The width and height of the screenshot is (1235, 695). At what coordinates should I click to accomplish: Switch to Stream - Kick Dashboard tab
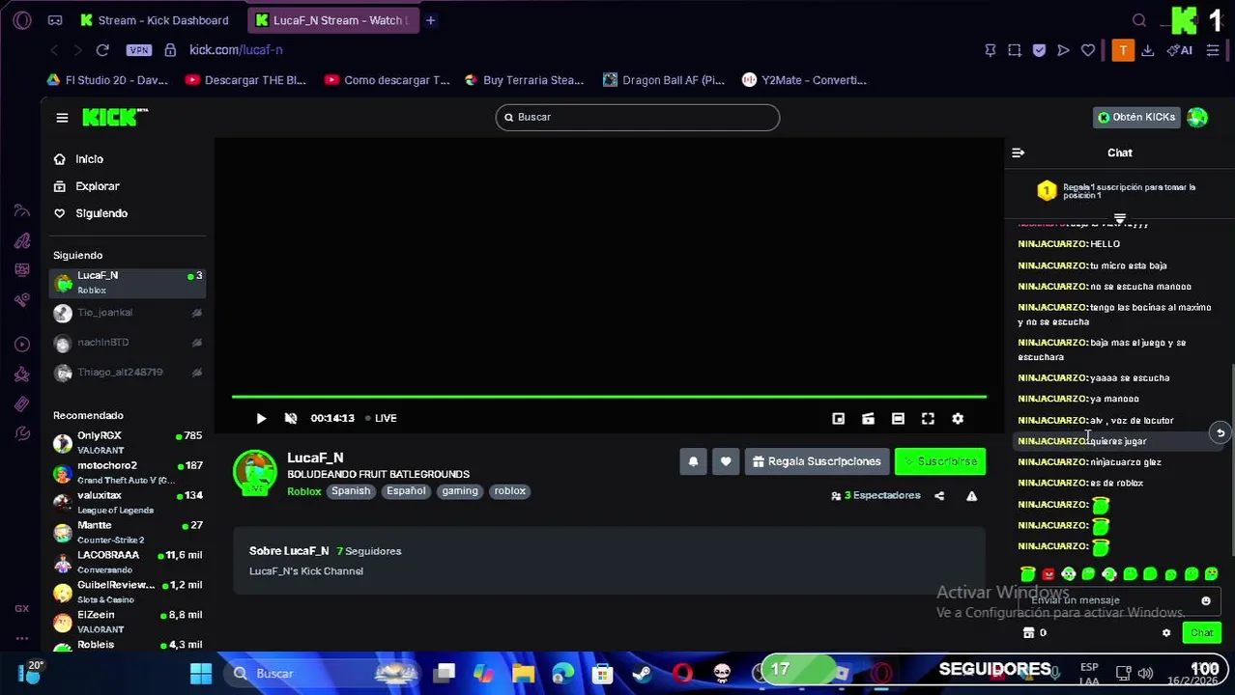click(154, 20)
